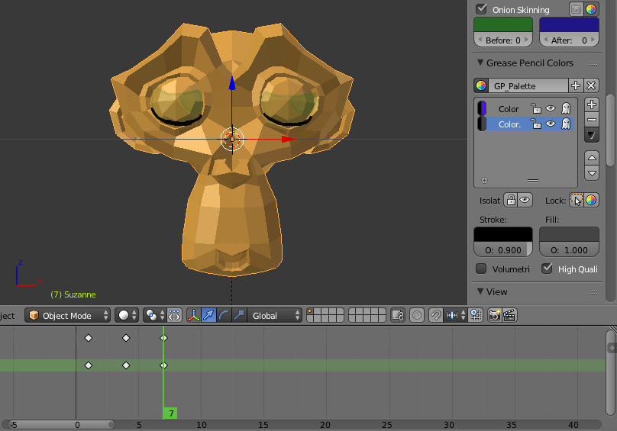Screen dimensions: 617x431
Task: Remove palette color minus button
Action: pos(592,120)
